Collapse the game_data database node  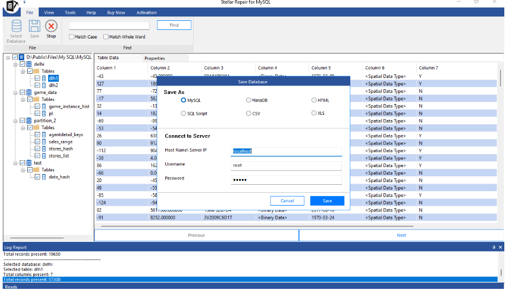[x=15, y=93]
